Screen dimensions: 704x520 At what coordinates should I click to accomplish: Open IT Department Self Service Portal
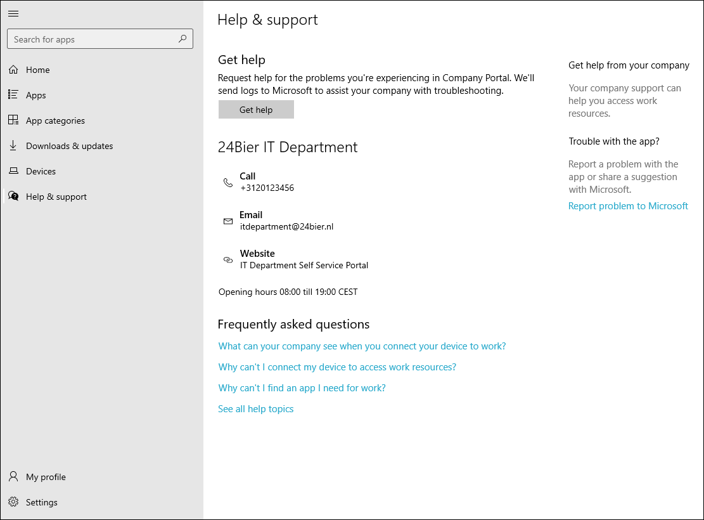pos(304,265)
